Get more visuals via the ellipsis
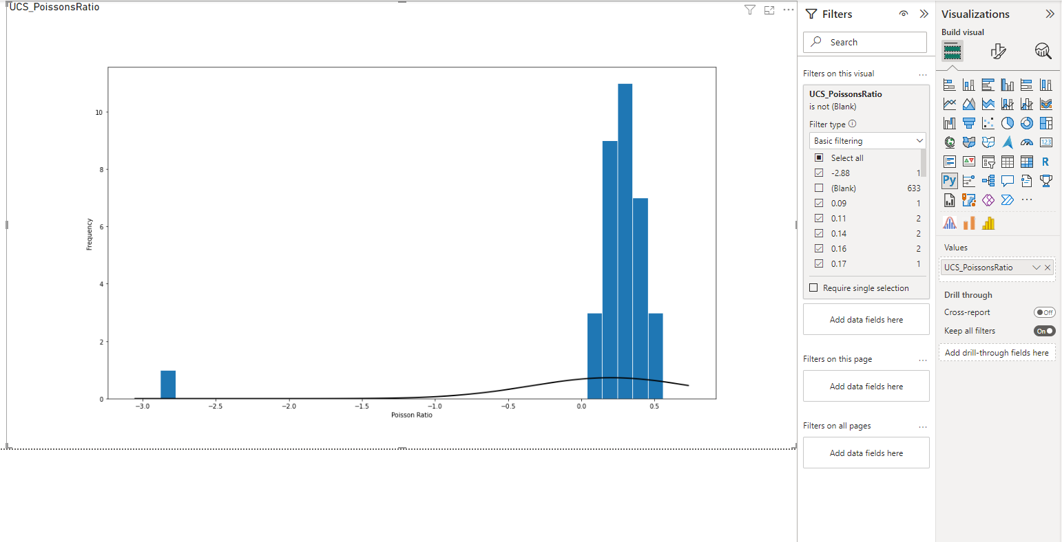This screenshot has height=542, width=1062. pos(1027,200)
